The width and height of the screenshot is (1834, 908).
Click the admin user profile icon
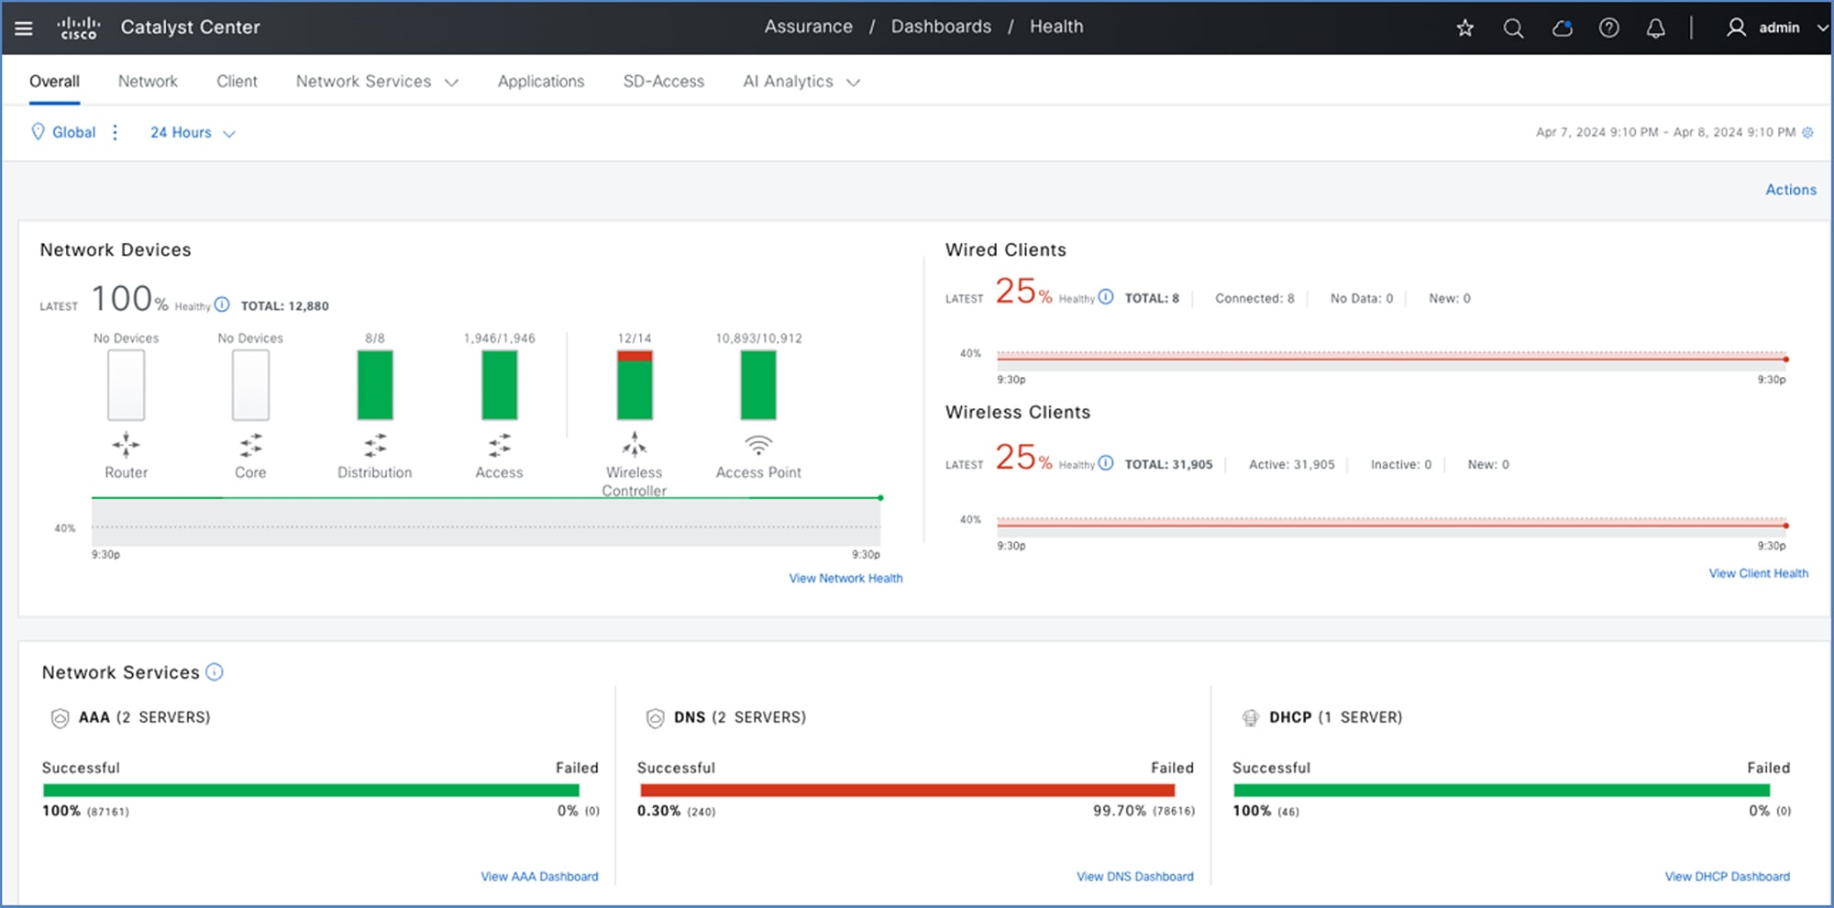tap(1736, 28)
